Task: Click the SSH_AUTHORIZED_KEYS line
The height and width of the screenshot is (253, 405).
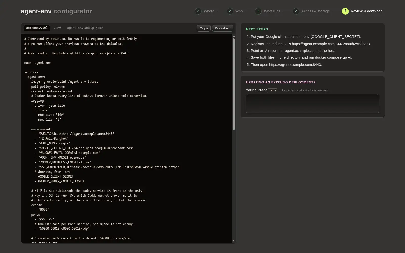Action: [107, 167]
